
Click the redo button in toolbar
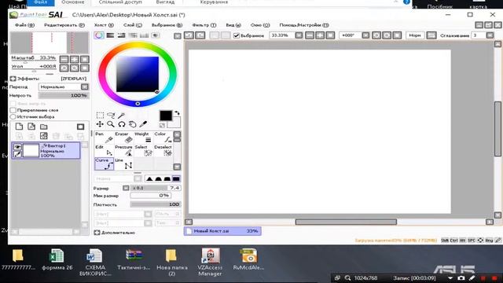pos(200,35)
